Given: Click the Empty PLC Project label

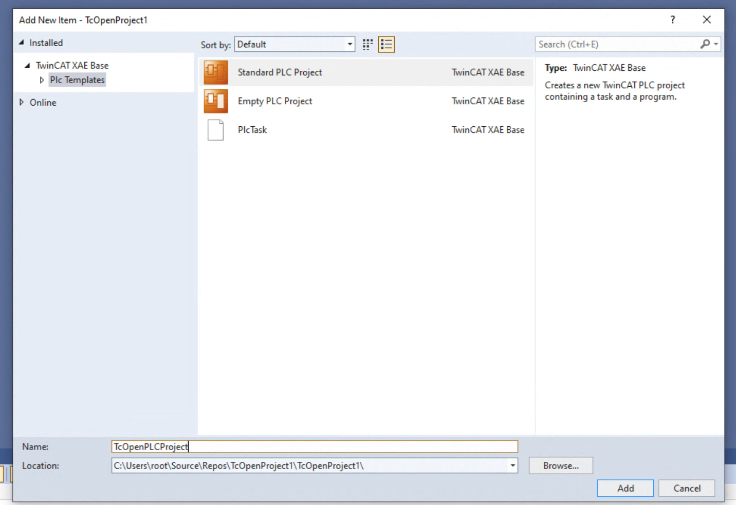Looking at the screenshot, I should coord(275,101).
